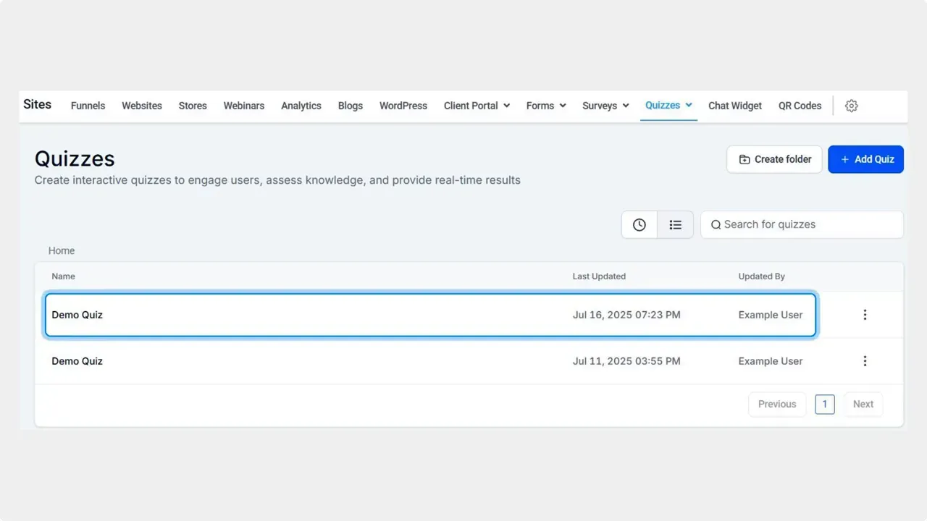Click the folder icon on Create folder button
Image resolution: width=927 pixels, height=521 pixels.
pos(744,159)
